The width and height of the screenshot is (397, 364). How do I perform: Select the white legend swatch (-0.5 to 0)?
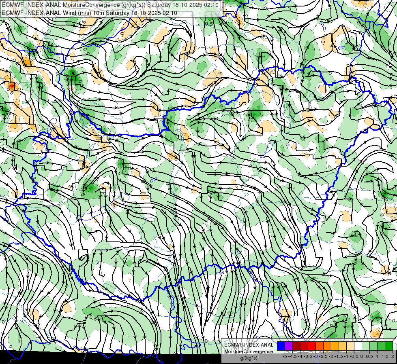(358, 346)
